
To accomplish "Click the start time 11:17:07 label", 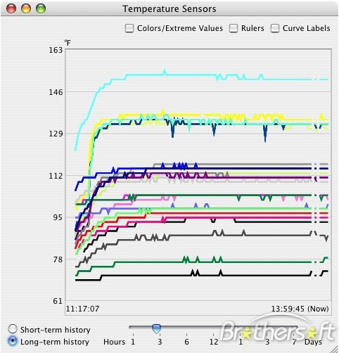I will click(x=82, y=309).
